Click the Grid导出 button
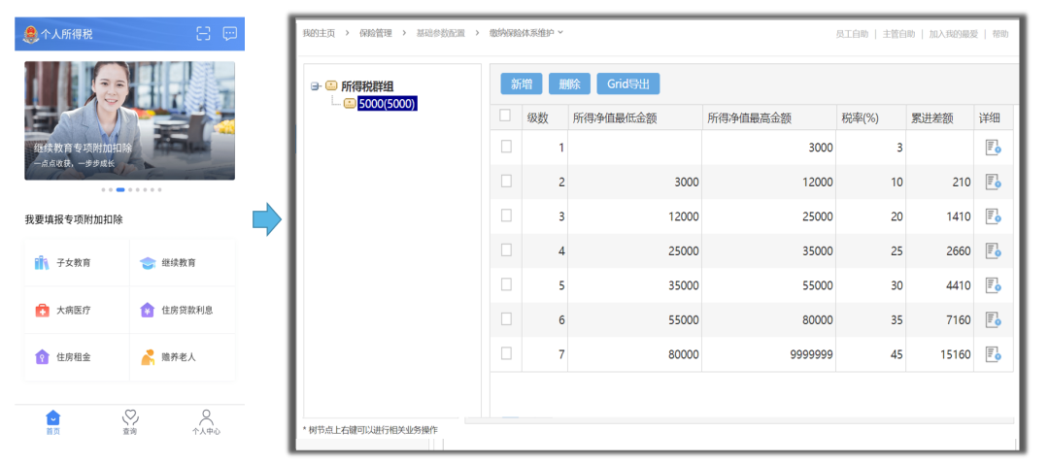The image size is (1049, 465). pos(628,83)
